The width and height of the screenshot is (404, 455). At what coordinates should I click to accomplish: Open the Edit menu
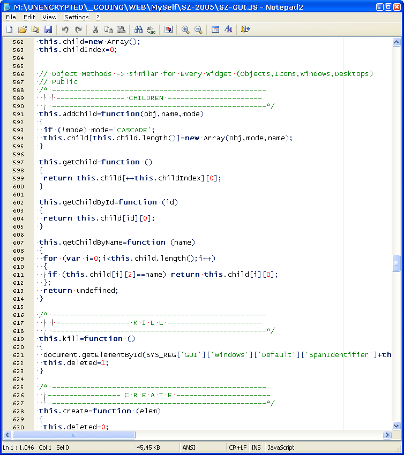(x=29, y=18)
